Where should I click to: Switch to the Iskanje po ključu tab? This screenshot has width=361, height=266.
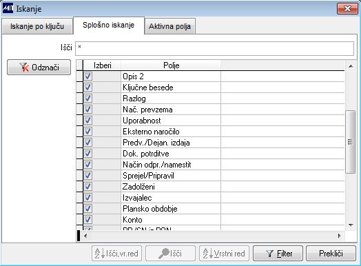[x=37, y=26]
